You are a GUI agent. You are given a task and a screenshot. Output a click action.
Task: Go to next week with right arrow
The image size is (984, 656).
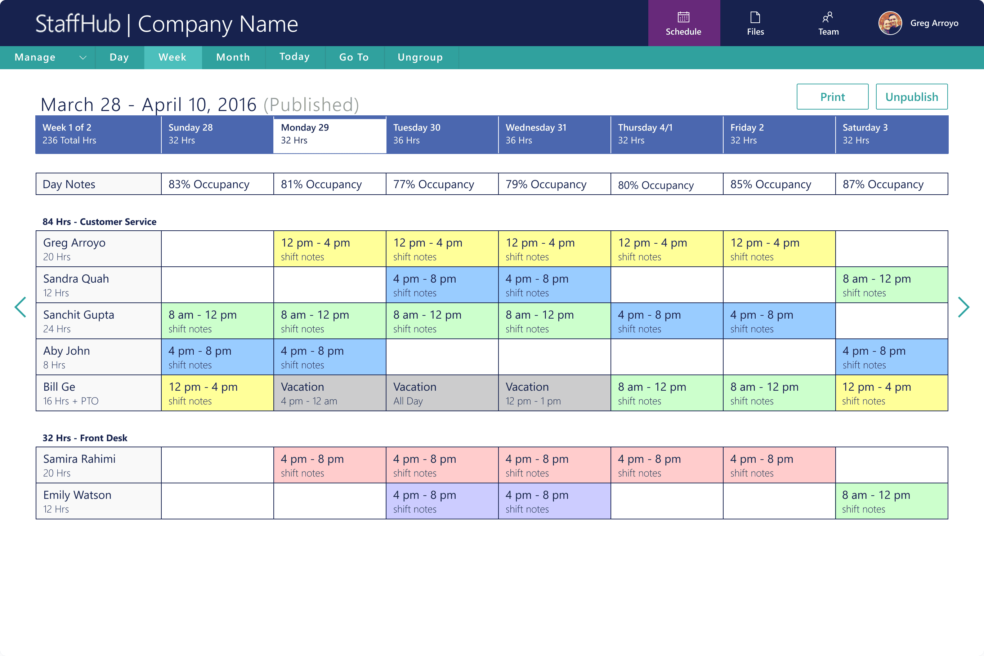(x=963, y=307)
